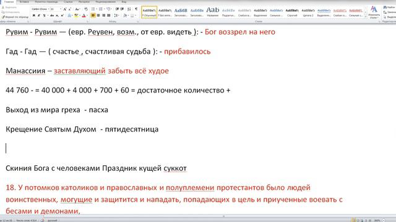Click the Cut icon in Clipboard group
The image size is (396, 222).
[3, 7]
